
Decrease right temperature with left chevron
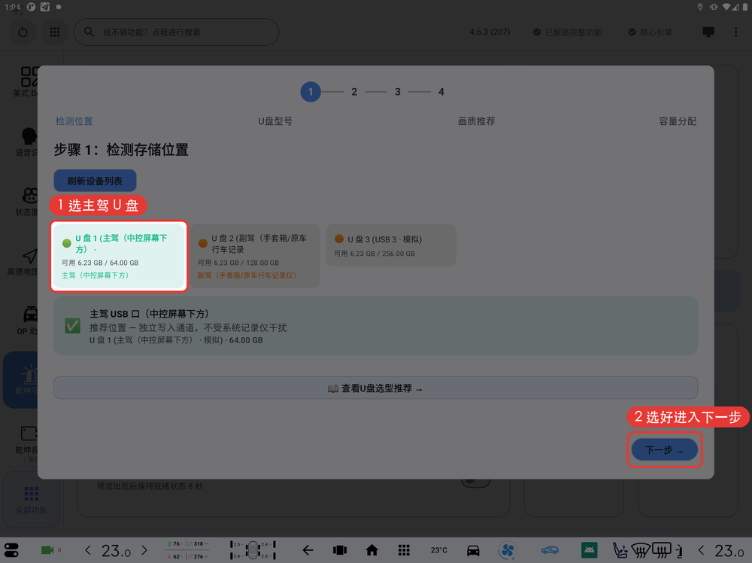[x=702, y=550]
